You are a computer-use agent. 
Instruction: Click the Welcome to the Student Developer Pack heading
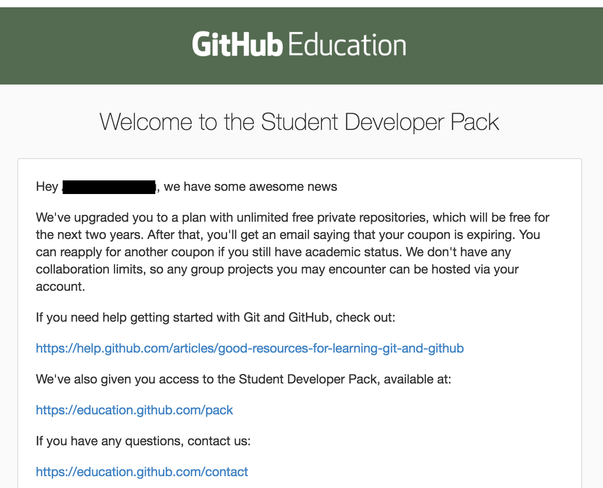coord(299,122)
